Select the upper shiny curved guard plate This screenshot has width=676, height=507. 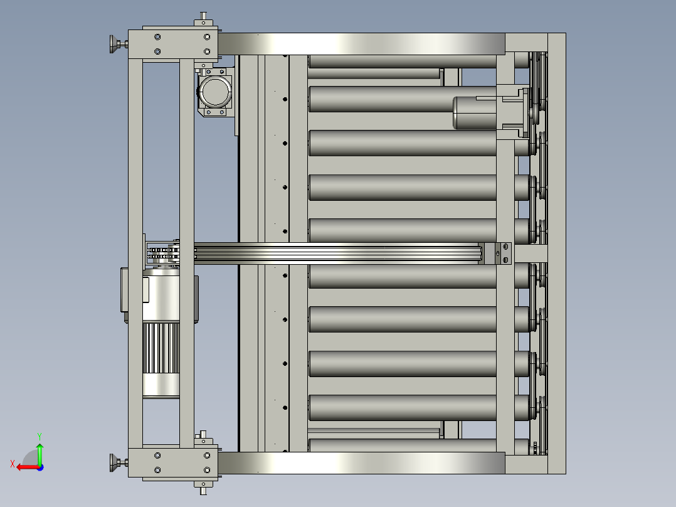(361, 44)
